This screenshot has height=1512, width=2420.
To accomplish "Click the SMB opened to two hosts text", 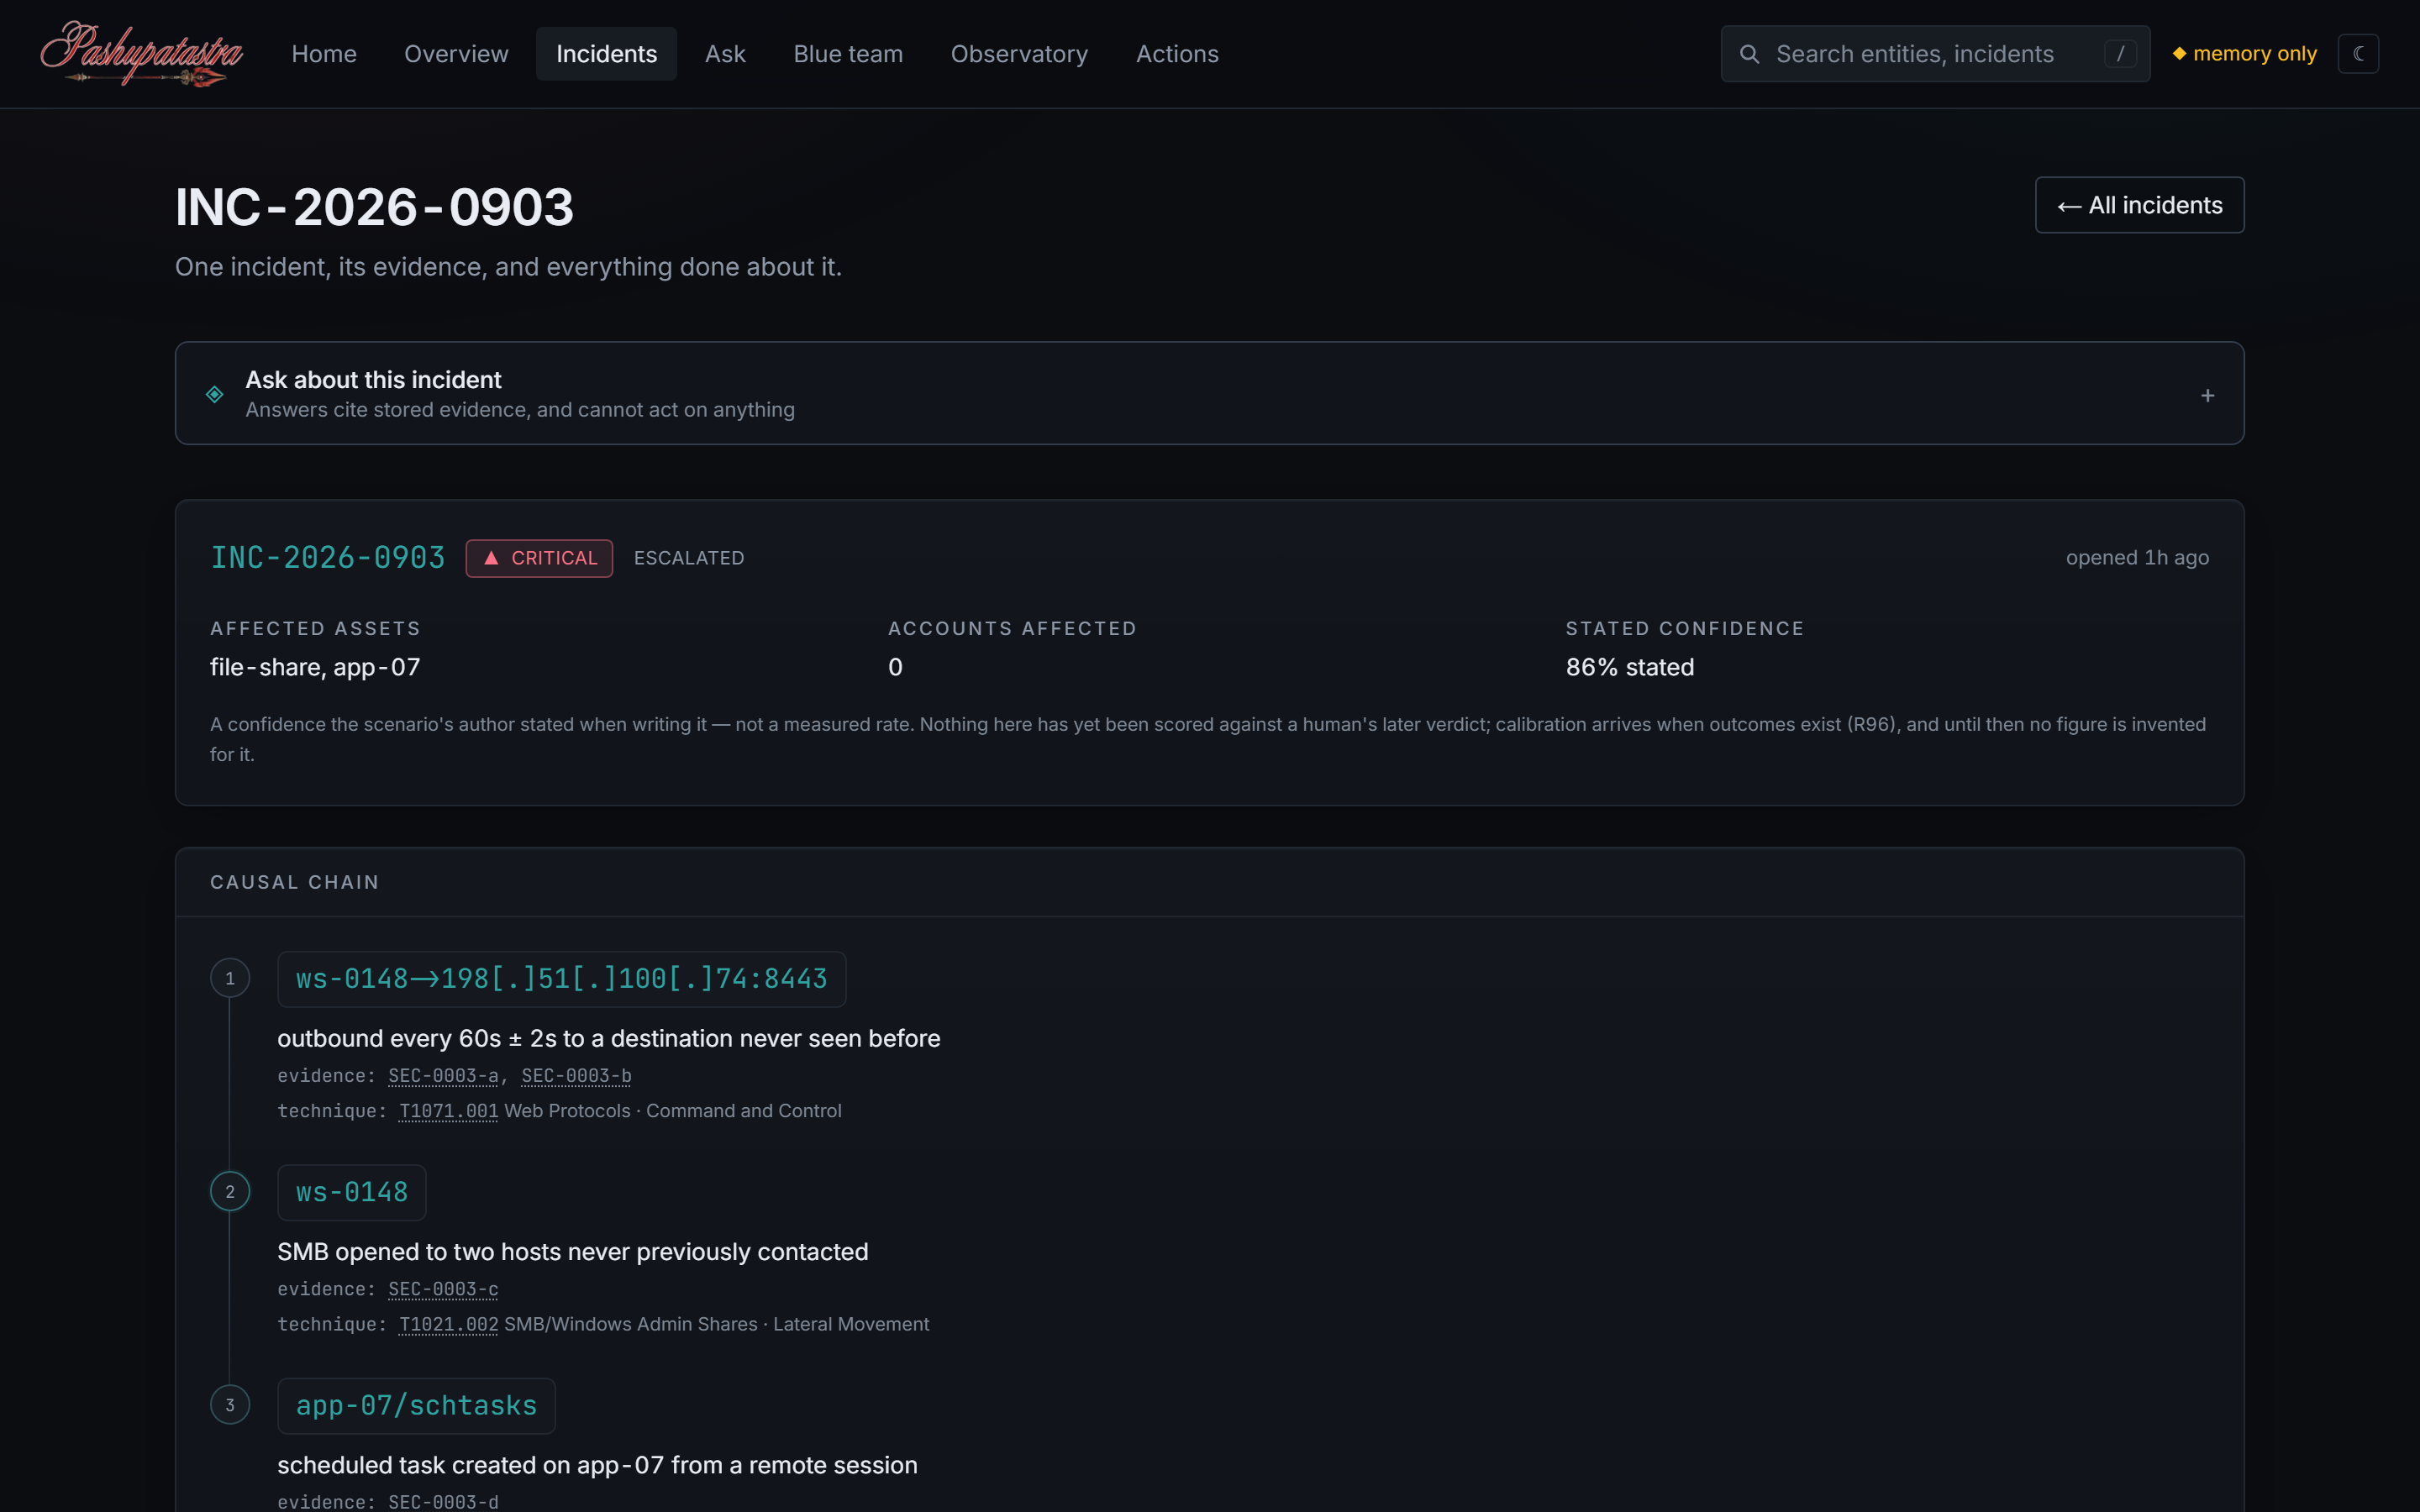I will coord(573,1252).
